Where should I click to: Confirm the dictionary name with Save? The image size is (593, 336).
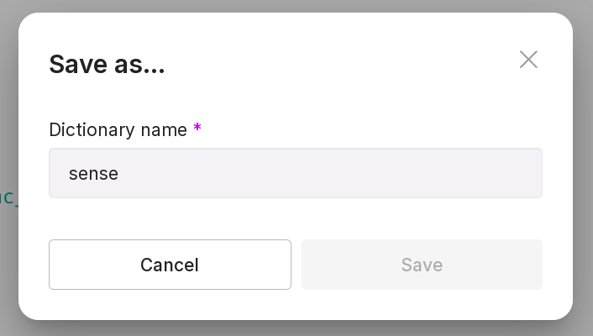[422, 265]
